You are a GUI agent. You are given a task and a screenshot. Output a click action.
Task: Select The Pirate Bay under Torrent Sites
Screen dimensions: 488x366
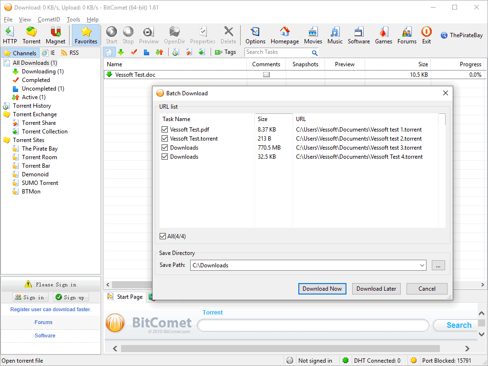[x=40, y=149]
